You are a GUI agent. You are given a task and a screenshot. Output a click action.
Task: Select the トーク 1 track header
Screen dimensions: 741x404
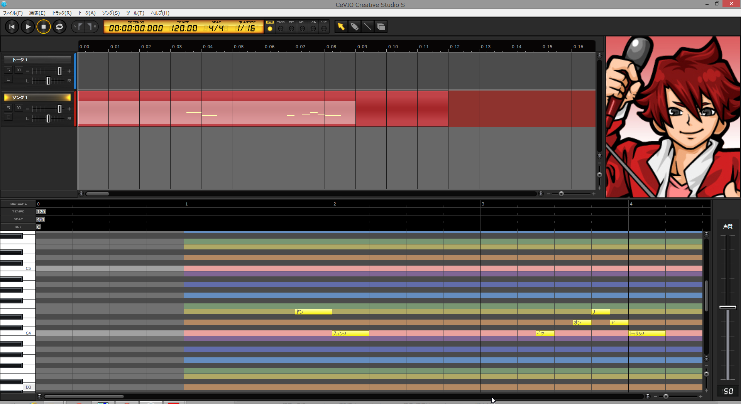tap(37, 60)
